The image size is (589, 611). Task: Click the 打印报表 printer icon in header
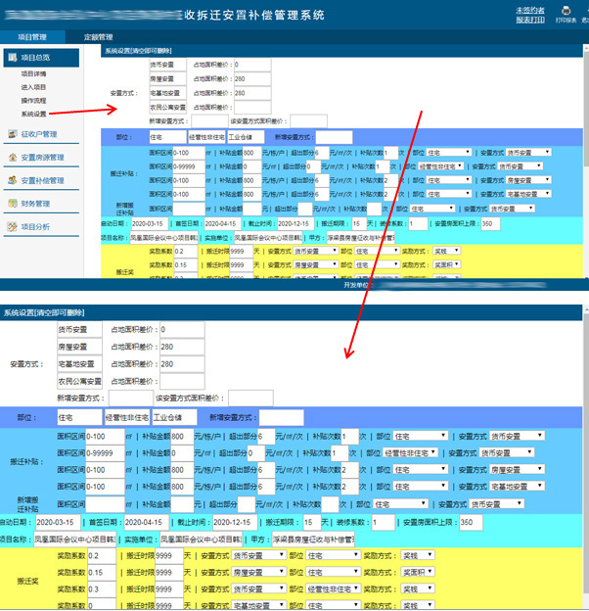563,11
